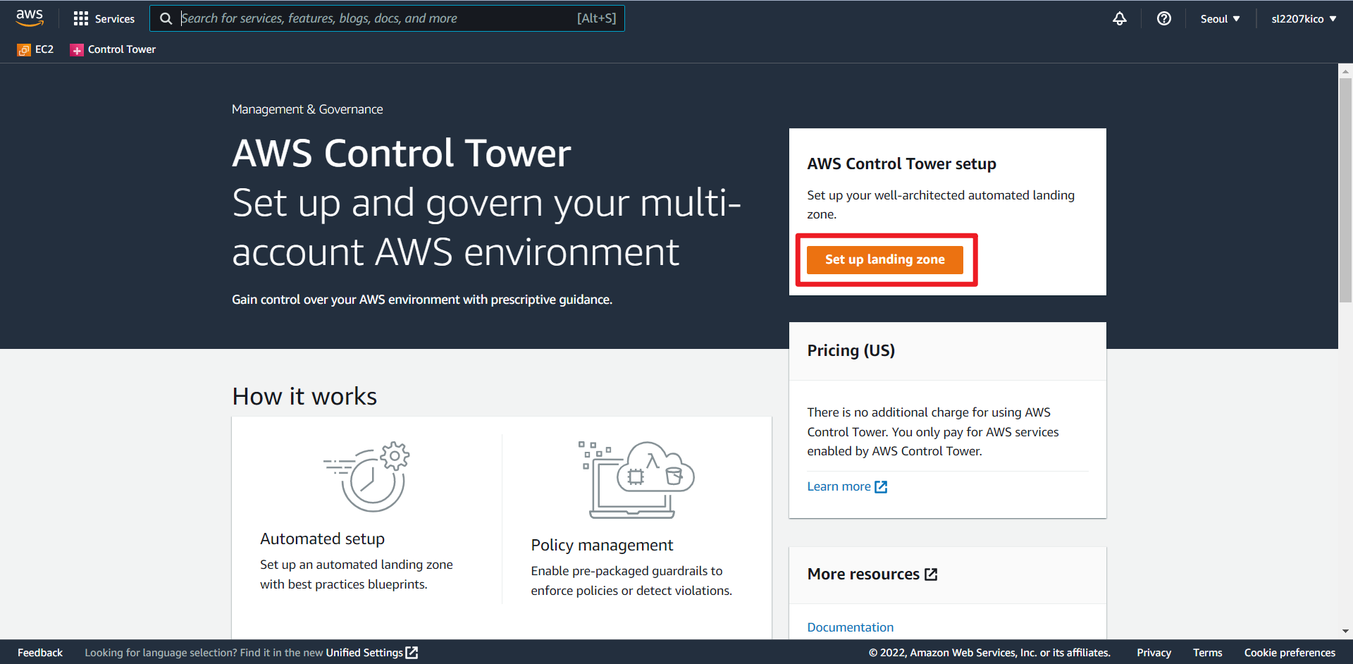The height and width of the screenshot is (664, 1353).
Task: Click the external link icon beside Unified Settings
Action: pos(412,652)
